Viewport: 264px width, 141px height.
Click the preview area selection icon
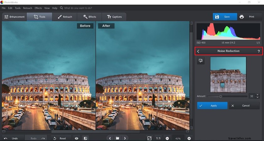pyautogui.click(x=201, y=61)
